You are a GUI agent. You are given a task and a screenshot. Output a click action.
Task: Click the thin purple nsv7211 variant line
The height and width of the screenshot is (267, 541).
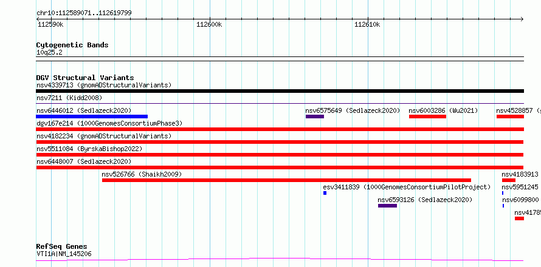[280, 103]
